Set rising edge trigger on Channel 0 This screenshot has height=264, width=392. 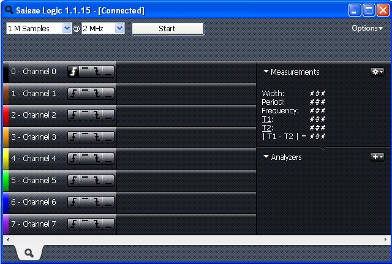point(73,72)
